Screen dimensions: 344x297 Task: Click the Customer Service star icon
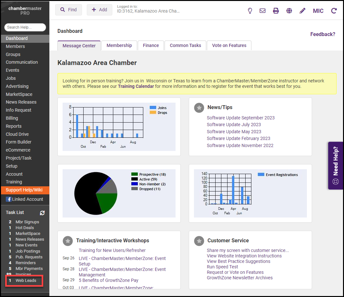click(x=199, y=241)
